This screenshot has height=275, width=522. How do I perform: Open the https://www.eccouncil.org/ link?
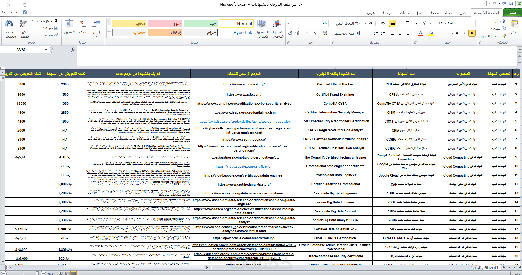tap(244, 84)
